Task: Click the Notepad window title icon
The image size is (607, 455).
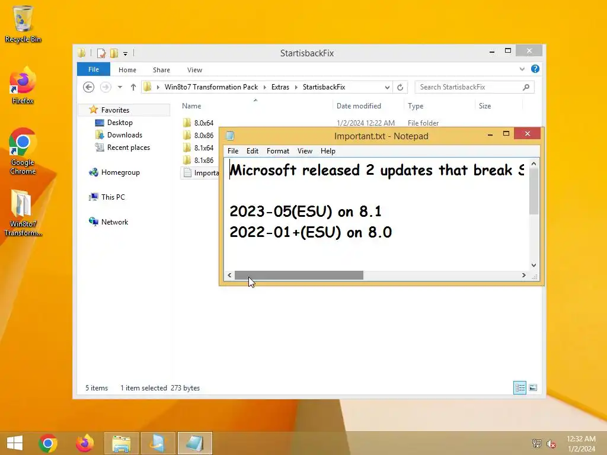Action: pyautogui.click(x=230, y=136)
